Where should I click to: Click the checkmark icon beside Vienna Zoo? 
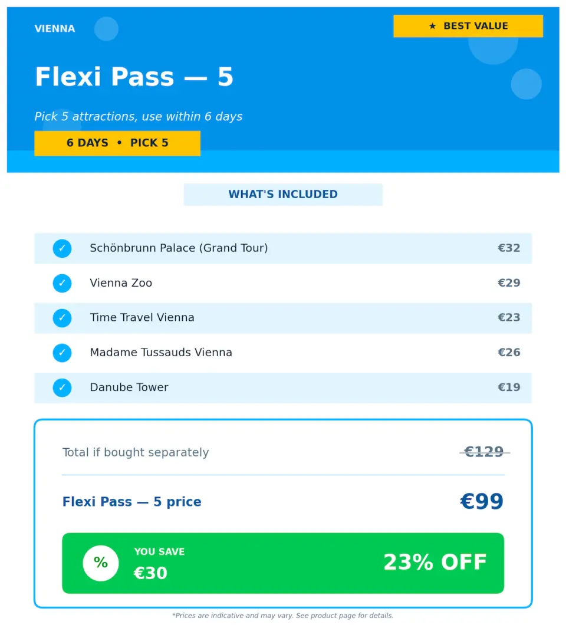coord(62,283)
